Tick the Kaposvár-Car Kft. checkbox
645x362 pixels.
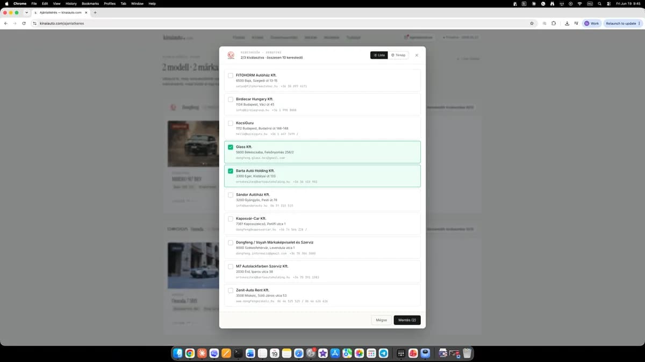pos(231,219)
